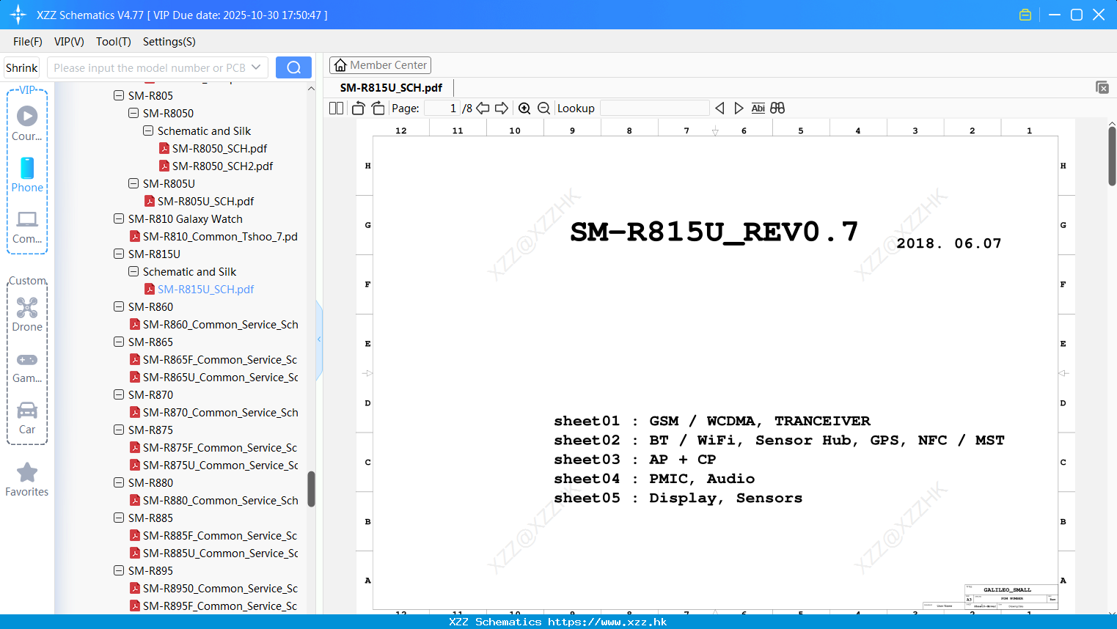Click the Lookup text field

(x=654, y=108)
